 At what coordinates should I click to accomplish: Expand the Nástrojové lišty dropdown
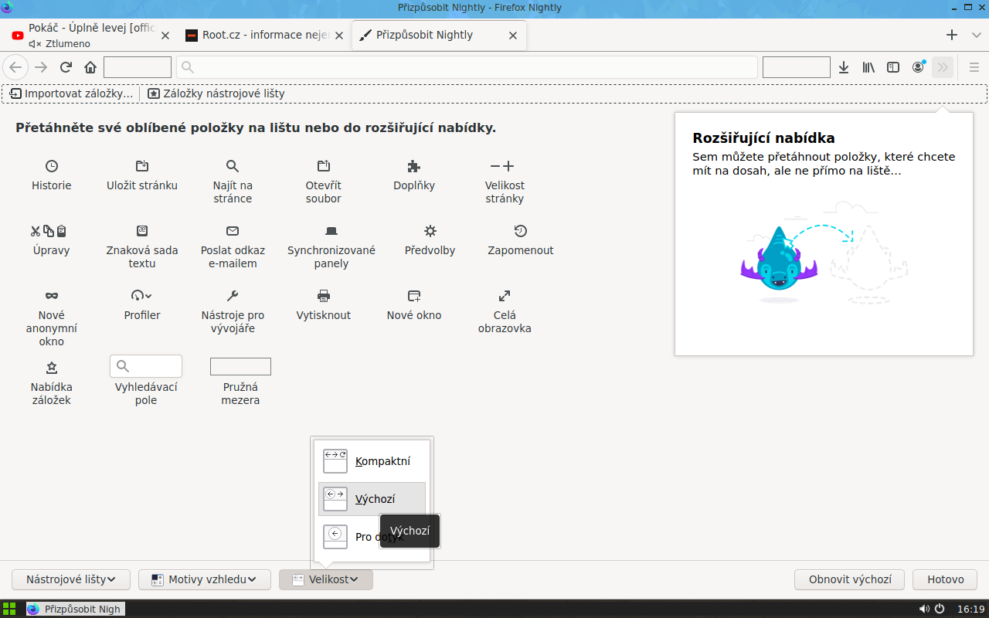71,579
